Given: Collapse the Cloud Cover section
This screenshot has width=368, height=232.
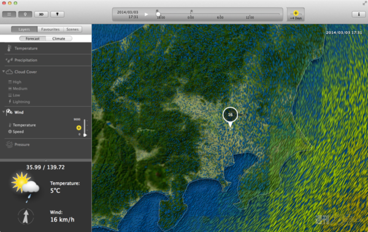Looking at the screenshot, I should (4, 71).
